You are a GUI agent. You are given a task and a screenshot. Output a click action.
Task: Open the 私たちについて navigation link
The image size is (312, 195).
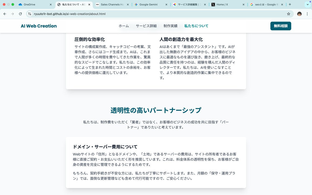pos(196,26)
